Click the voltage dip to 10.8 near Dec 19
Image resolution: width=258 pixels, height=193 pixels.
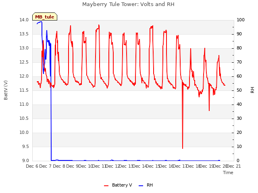tap(209, 111)
